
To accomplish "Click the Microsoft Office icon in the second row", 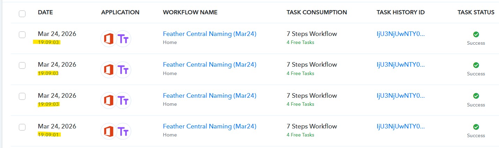I will (x=109, y=70).
